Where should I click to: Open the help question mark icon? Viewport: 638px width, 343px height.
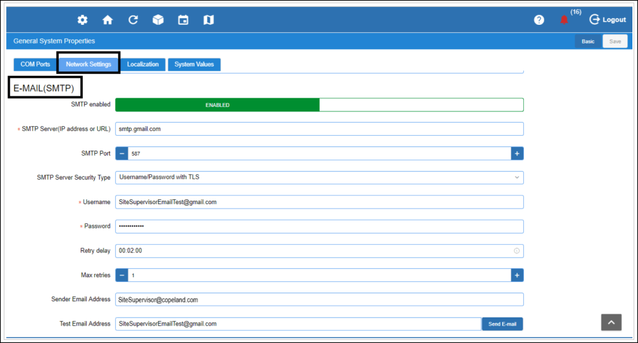pyautogui.click(x=539, y=20)
